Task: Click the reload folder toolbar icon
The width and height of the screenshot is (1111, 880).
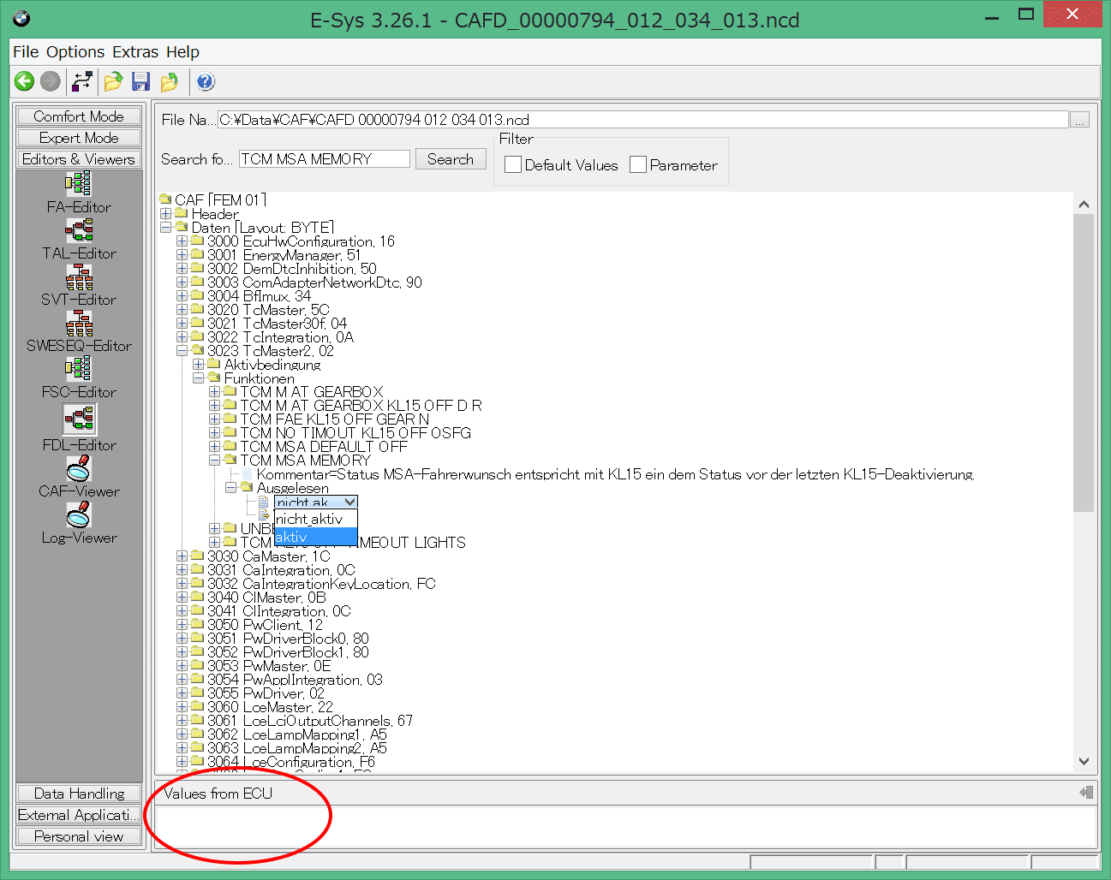Action: (170, 81)
